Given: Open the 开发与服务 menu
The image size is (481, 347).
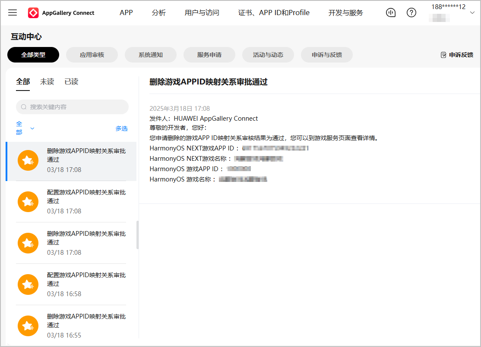Looking at the screenshot, I should point(345,13).
